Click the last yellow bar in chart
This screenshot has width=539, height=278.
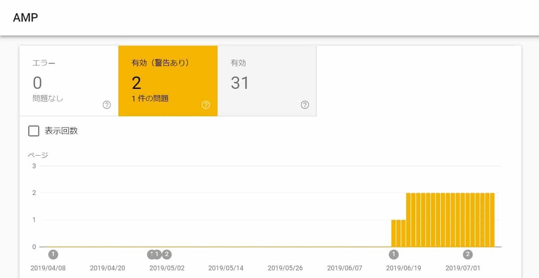[492, 220]
